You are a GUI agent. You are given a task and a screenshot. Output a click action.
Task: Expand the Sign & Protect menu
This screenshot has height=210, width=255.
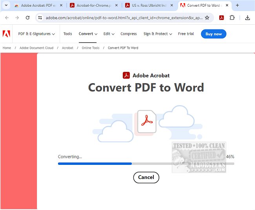point(158,34)
